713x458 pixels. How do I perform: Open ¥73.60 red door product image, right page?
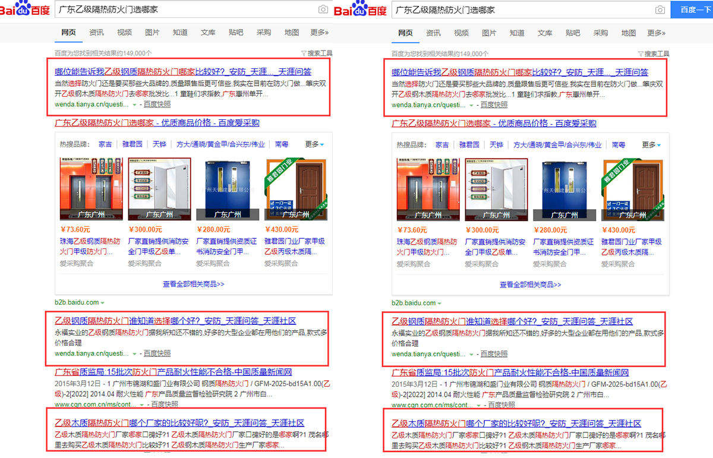click(x=429, y=189)
